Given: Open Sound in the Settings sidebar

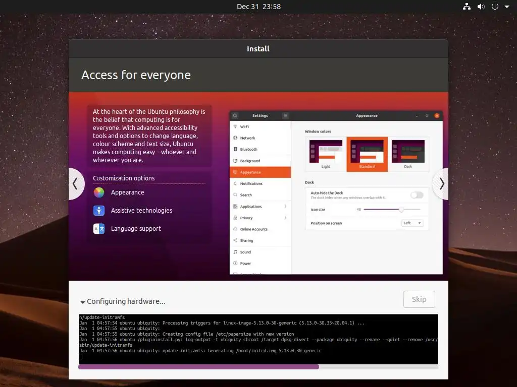Looking at the screenshot, I should click(260, 252).
